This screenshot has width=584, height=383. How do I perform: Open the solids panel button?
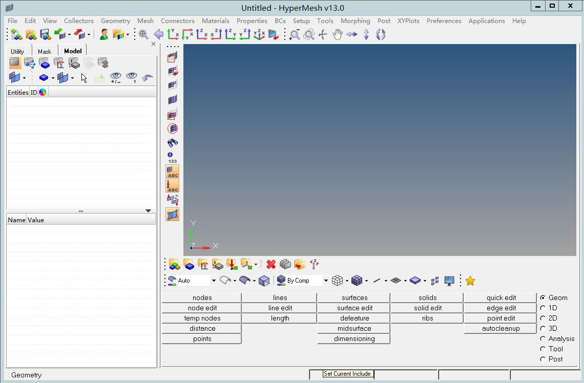[427, 298]
